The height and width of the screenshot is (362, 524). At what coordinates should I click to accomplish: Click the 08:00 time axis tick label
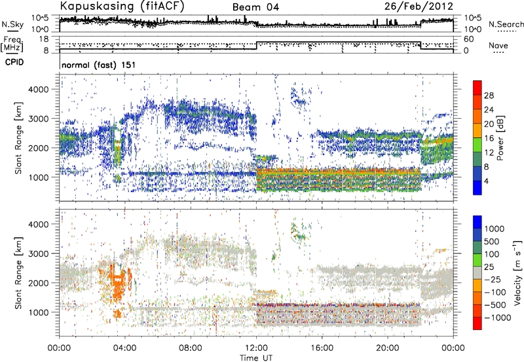click(191, 348)
